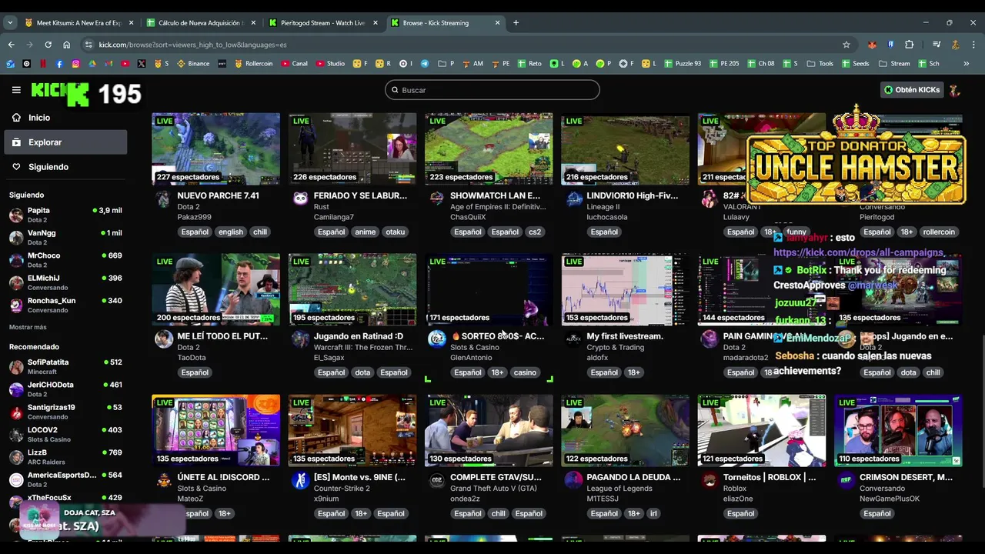Select Explorar in the sidebar
This screenshot has height=554, width=985.
pos(65,142)
